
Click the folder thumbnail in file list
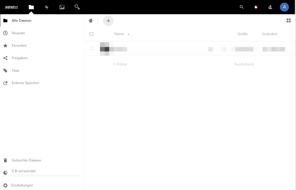tap(104, 49)
